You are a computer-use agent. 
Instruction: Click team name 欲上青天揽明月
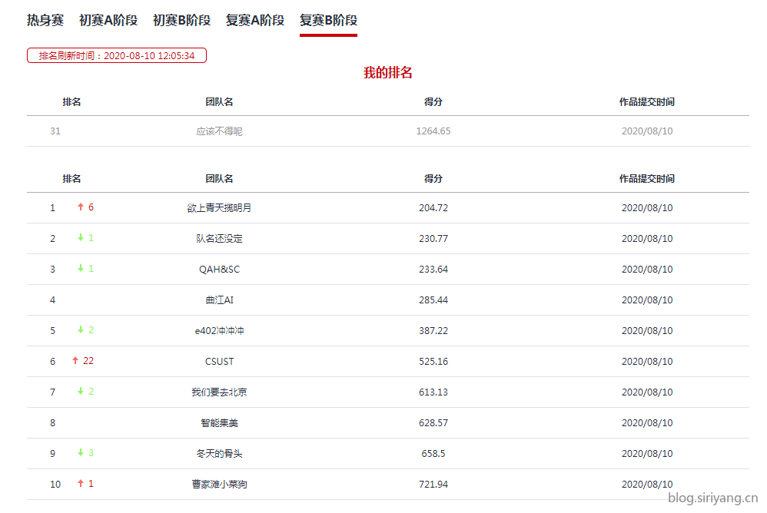[219, 208]
